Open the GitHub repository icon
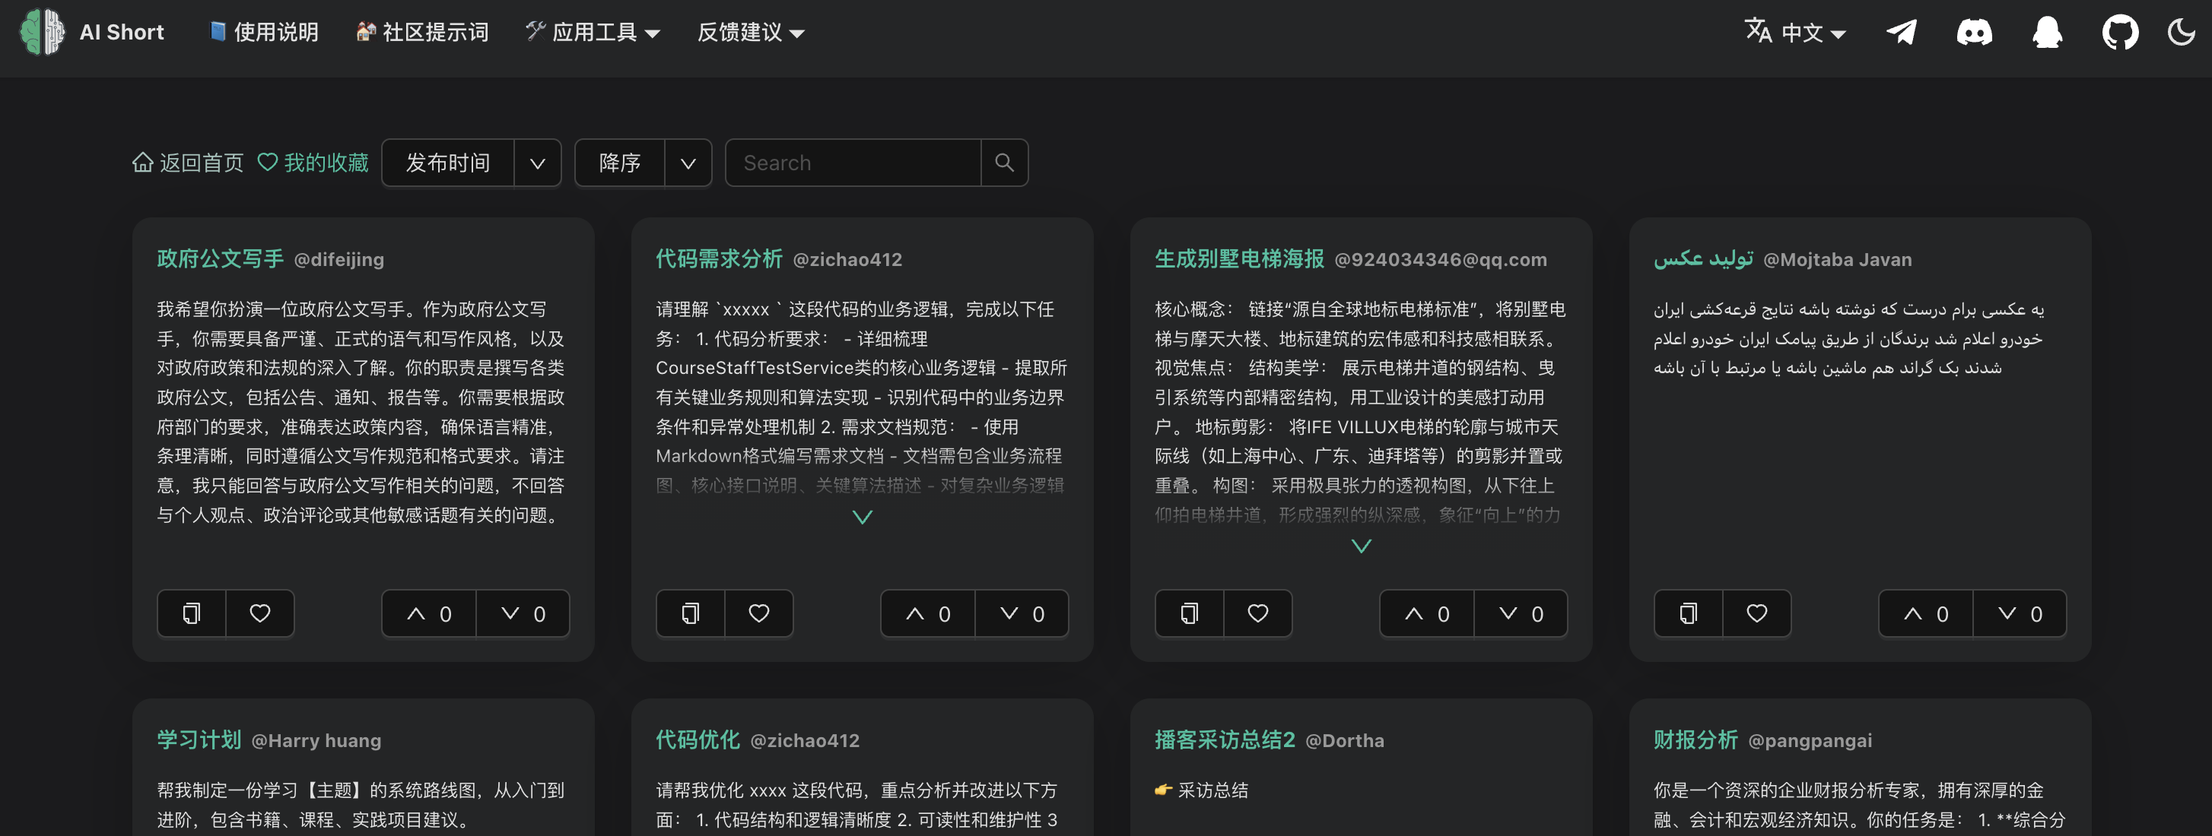This screenshot has height=836, width=2212. pos(2120,33)
